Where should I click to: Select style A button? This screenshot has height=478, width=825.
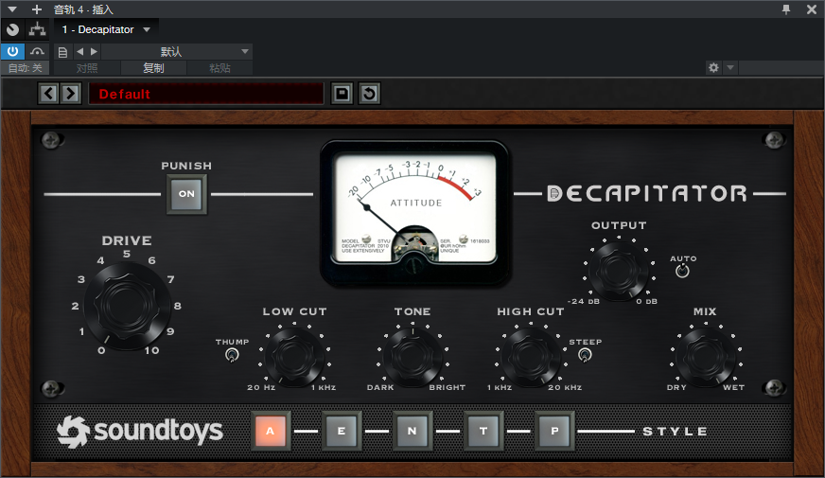(271, 431)
